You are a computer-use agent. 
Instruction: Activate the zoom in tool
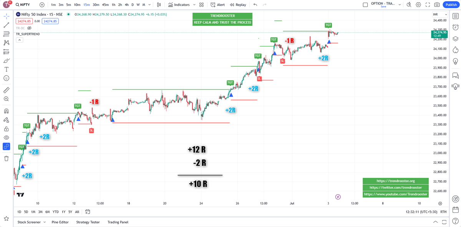pos(7,99)
